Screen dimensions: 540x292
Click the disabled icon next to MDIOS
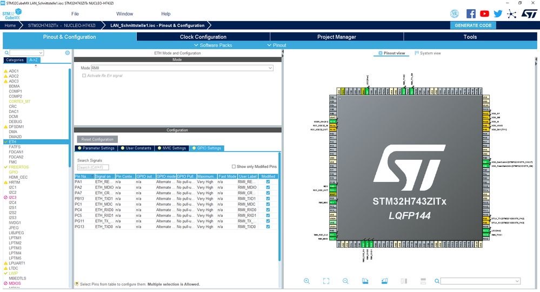coord(5,283)
